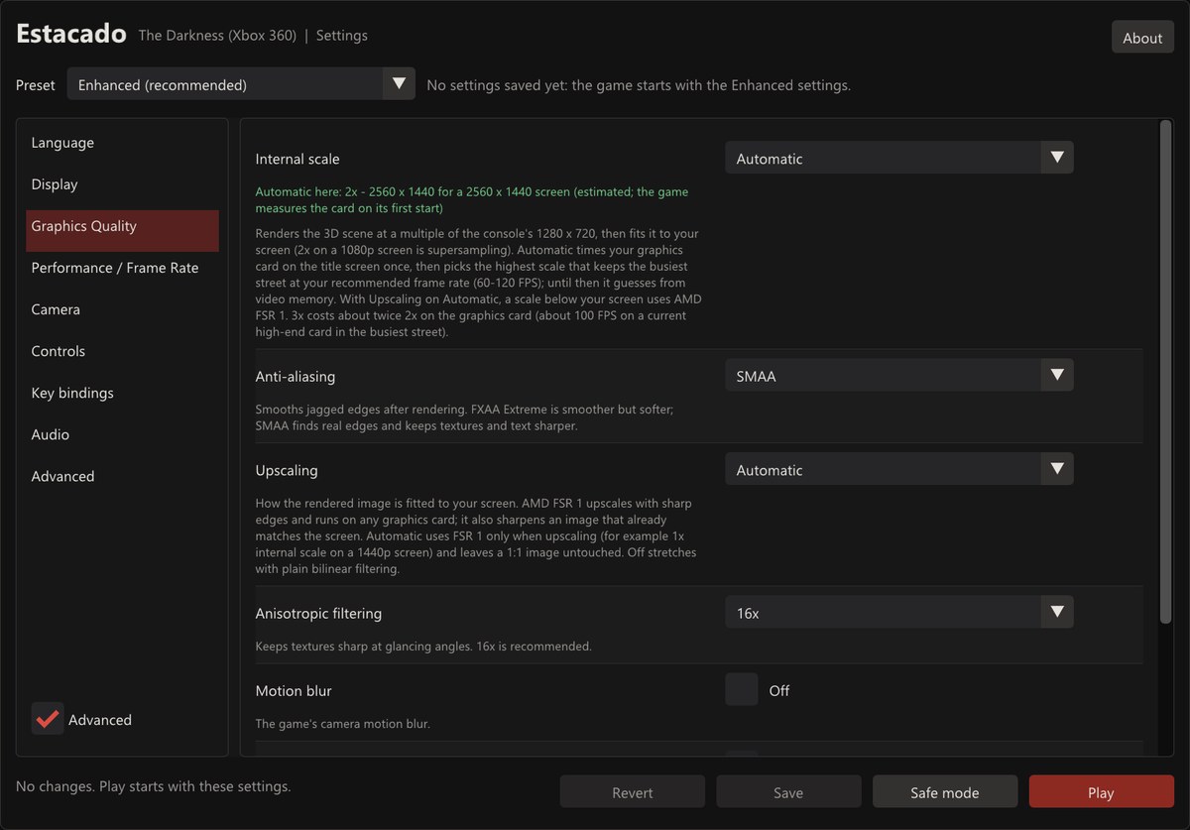Click 'The game's camera motion blur.' description
The image size is (1190, 830).
(x=342, y=724)
